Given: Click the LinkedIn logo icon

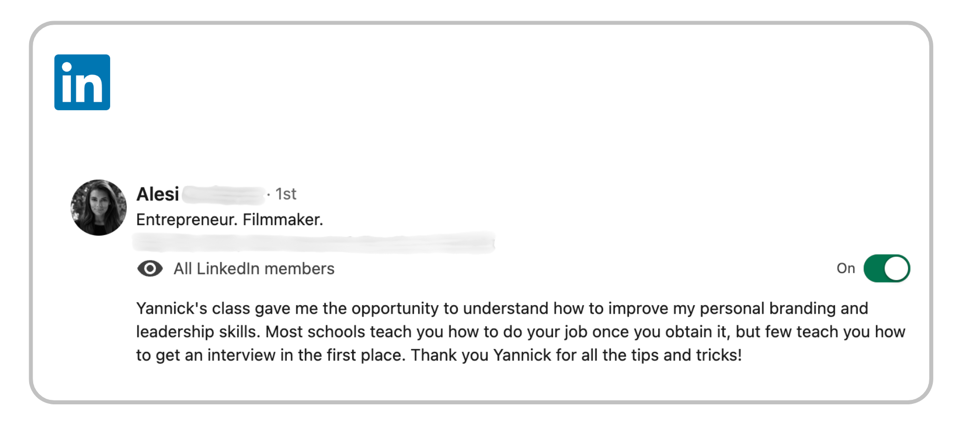Looking at the screenshot, I should pos(82,82).
